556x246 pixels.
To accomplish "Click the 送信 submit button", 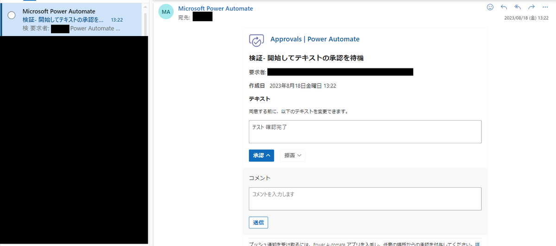I will tap(258, 222).
